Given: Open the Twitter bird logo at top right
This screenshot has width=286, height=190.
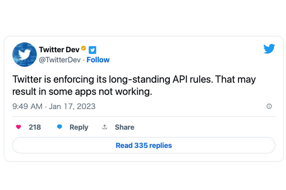Looking at the screenshot, I should point(269,48).
